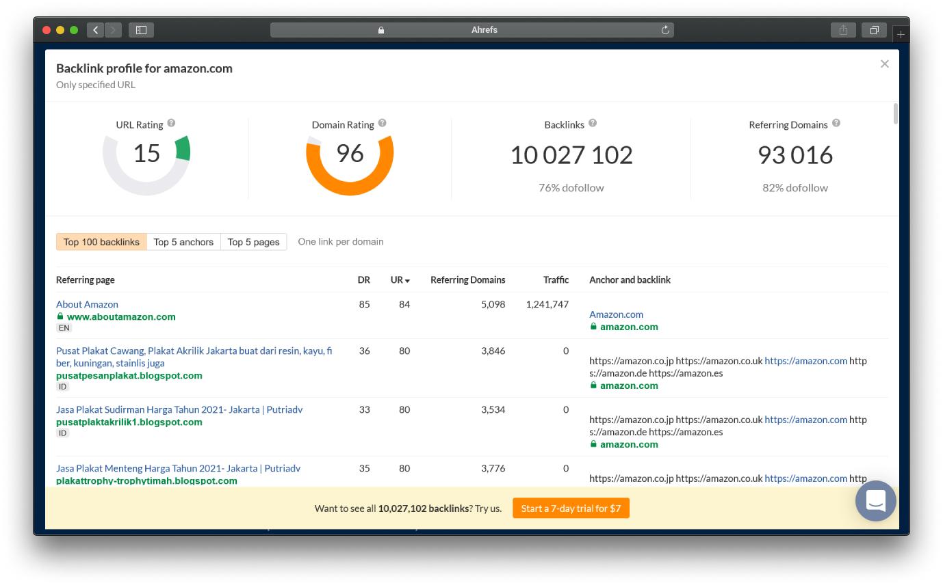943x585 pixels.
Task: Open the URL Rating help tooltip
Action: click(171, 123)
